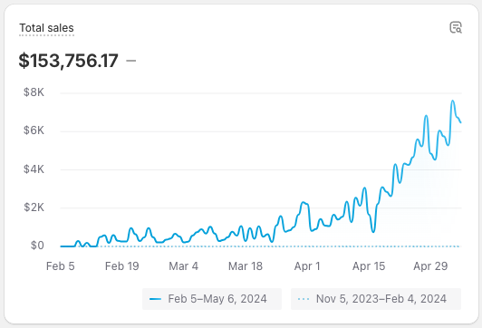Click the $6K axis label
This screenshot has height=328, width=482.
click(x=34, y=130)
